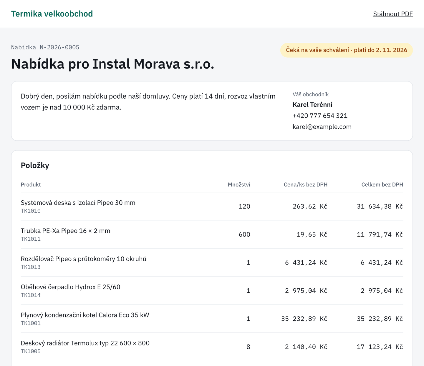Select product 'Trubka PE-Xa Pipeo 16 × 2 mm'

(66, 231)
